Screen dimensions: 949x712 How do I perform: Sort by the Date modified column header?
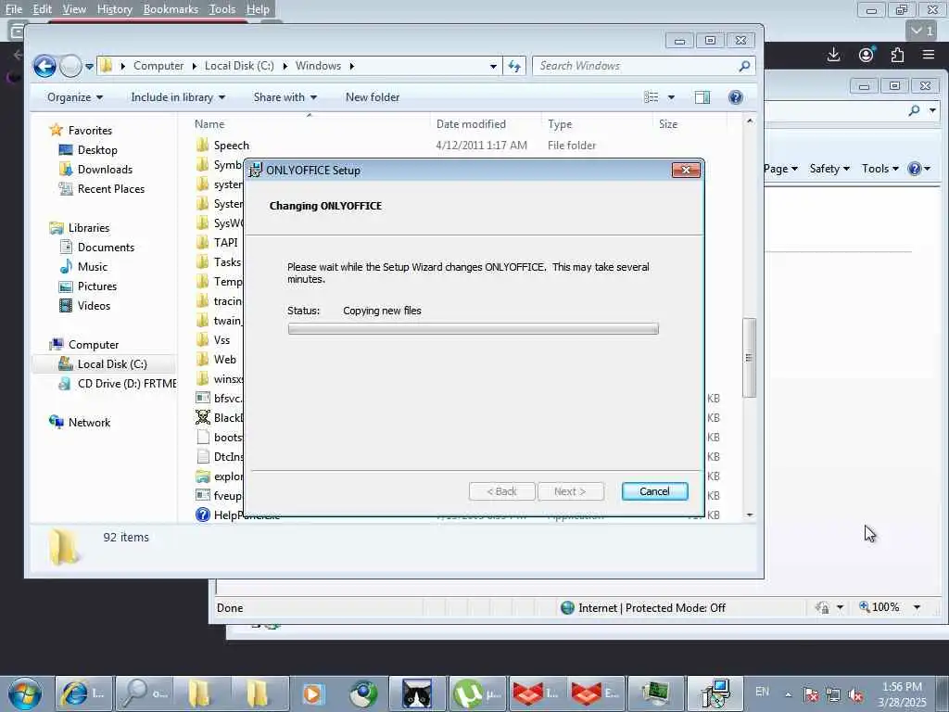pyautogui.click(x=471, y=124)
